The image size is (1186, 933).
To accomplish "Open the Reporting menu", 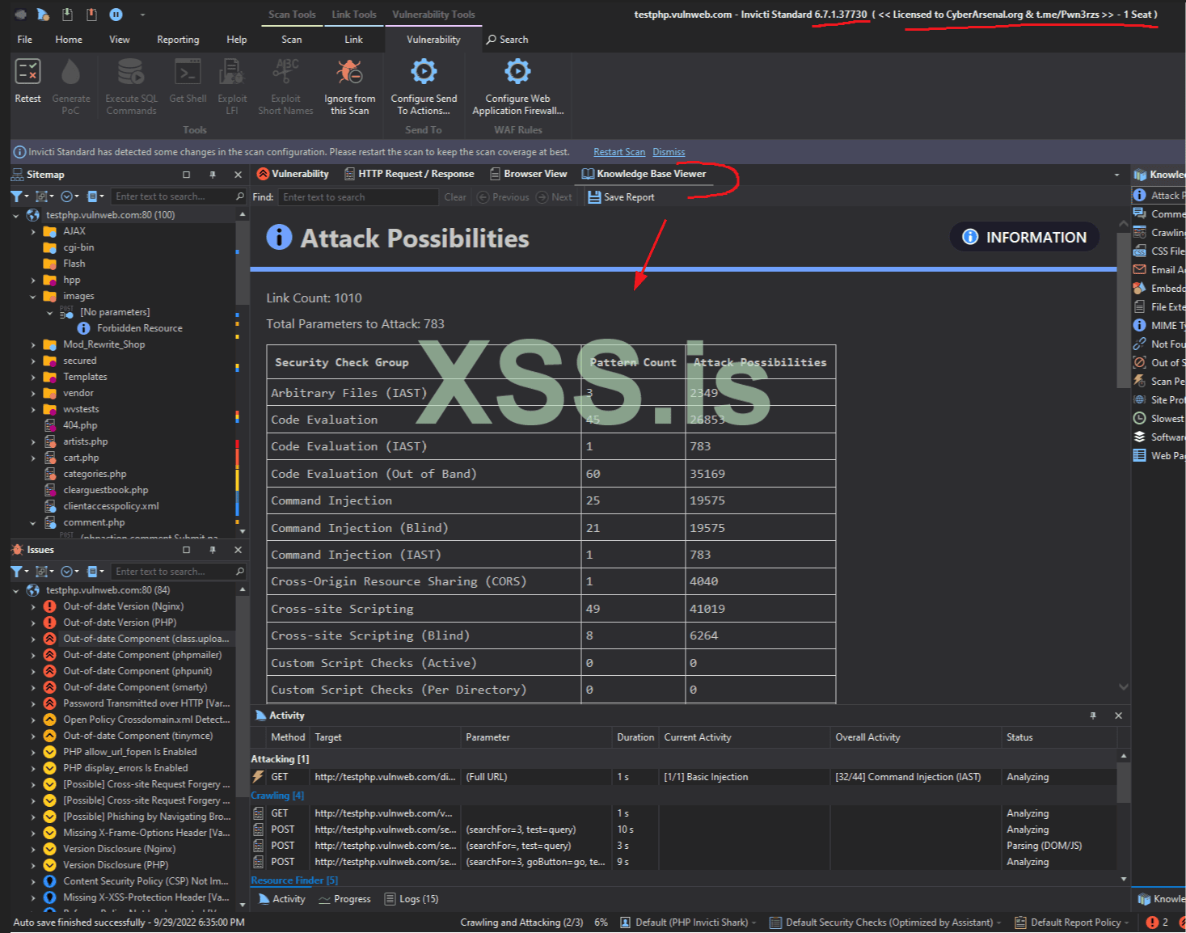I will (x=178, y=40).
